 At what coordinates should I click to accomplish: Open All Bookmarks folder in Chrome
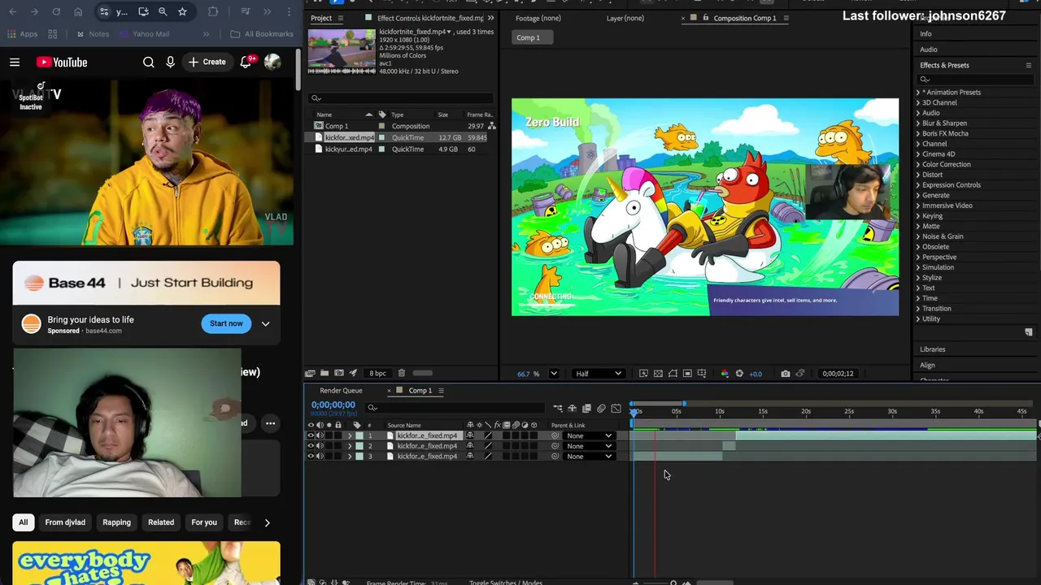(x=262, y=34)
